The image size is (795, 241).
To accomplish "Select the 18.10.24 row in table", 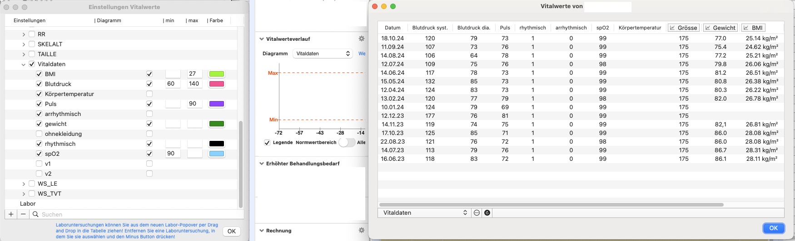I will (x=581, y=39).
